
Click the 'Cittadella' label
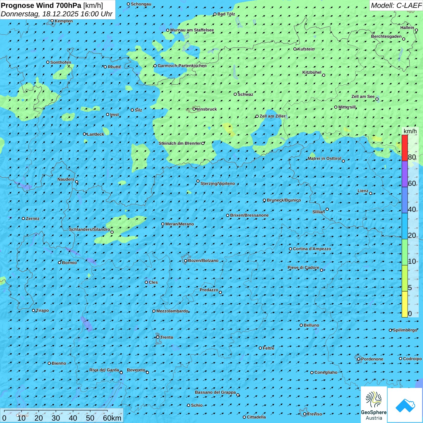click(x=256, y=417)
